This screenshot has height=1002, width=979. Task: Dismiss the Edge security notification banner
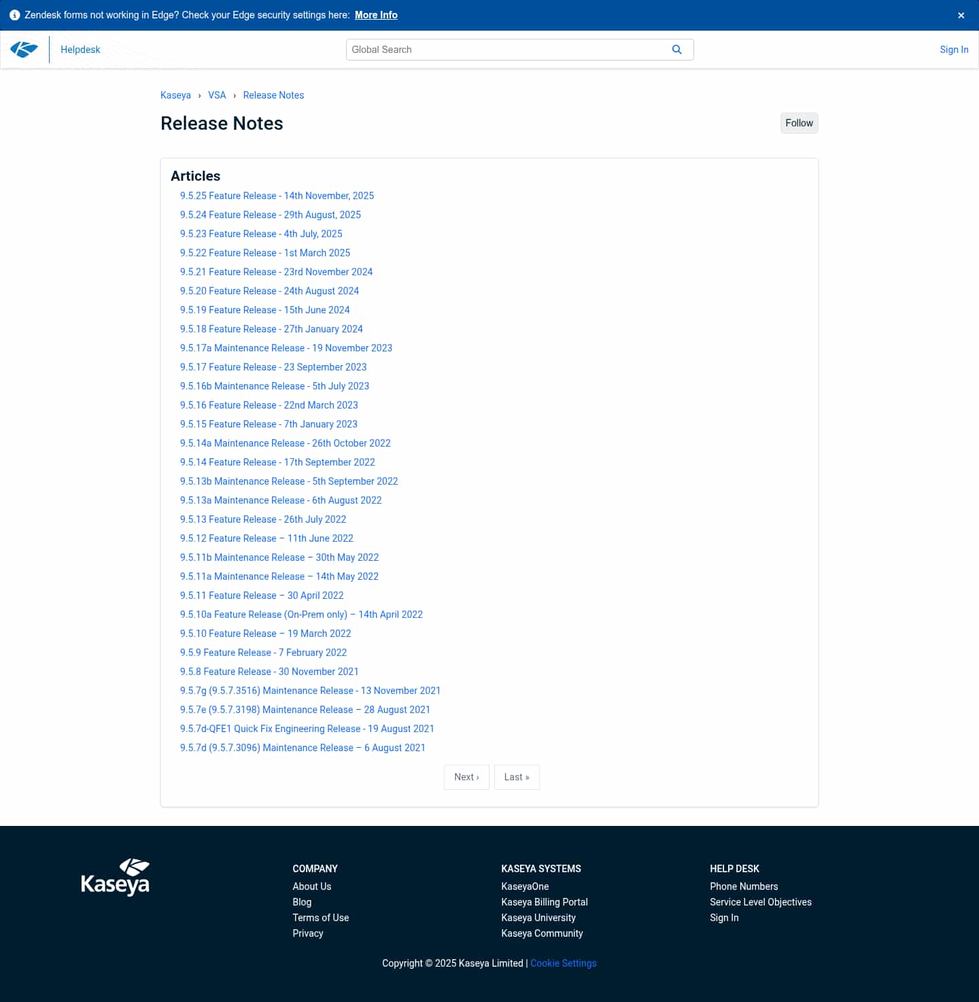point(960,15)
